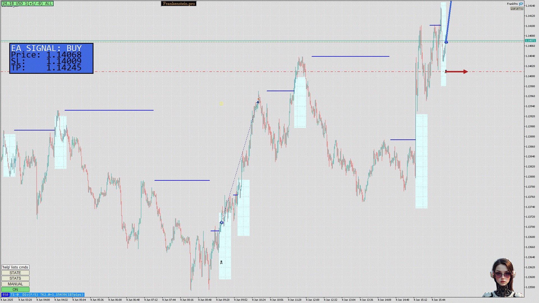This screenshot has height=303, width=539.
Task: Toggle the MANUAL mode button
Action: pos(15,284)
